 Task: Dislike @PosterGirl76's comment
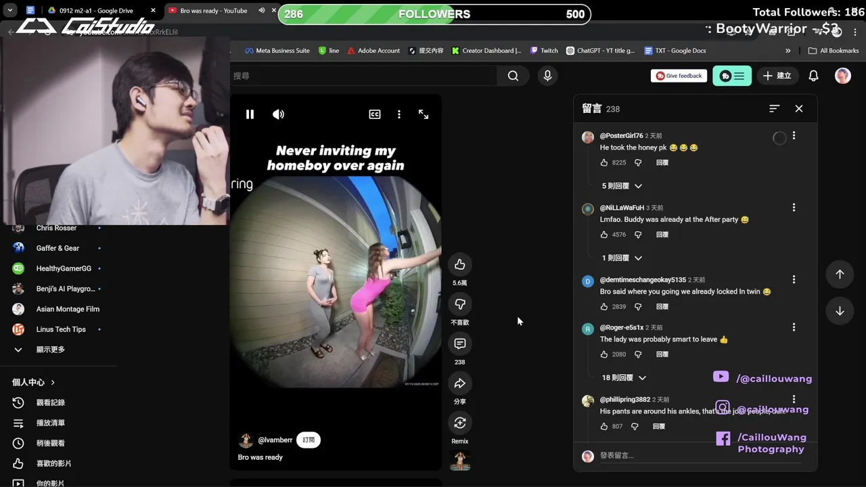pyautogui.click(x=637, y=162)
